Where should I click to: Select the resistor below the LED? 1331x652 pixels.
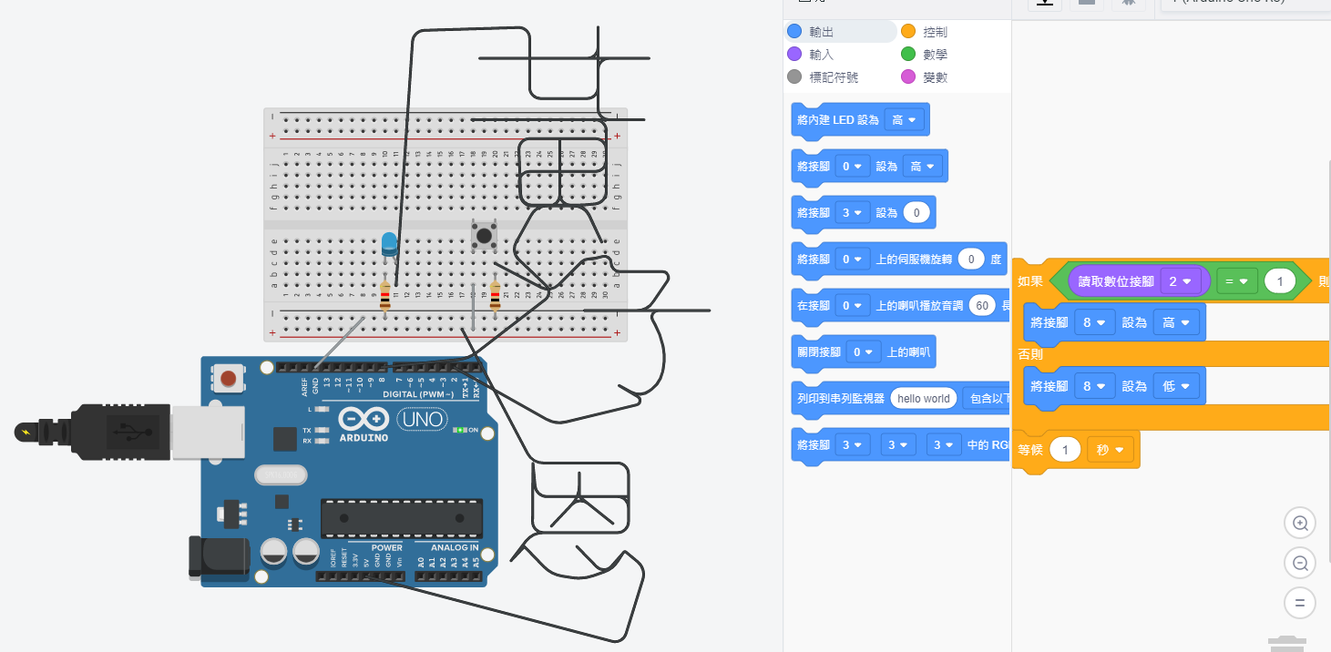tap(385, 296)
